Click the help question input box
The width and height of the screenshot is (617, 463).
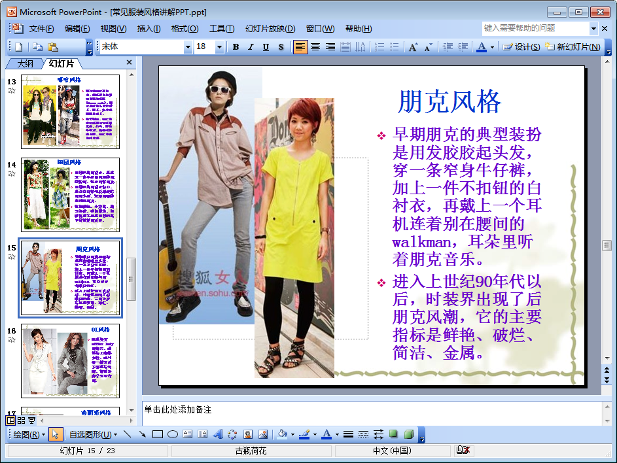coord(536,28)
